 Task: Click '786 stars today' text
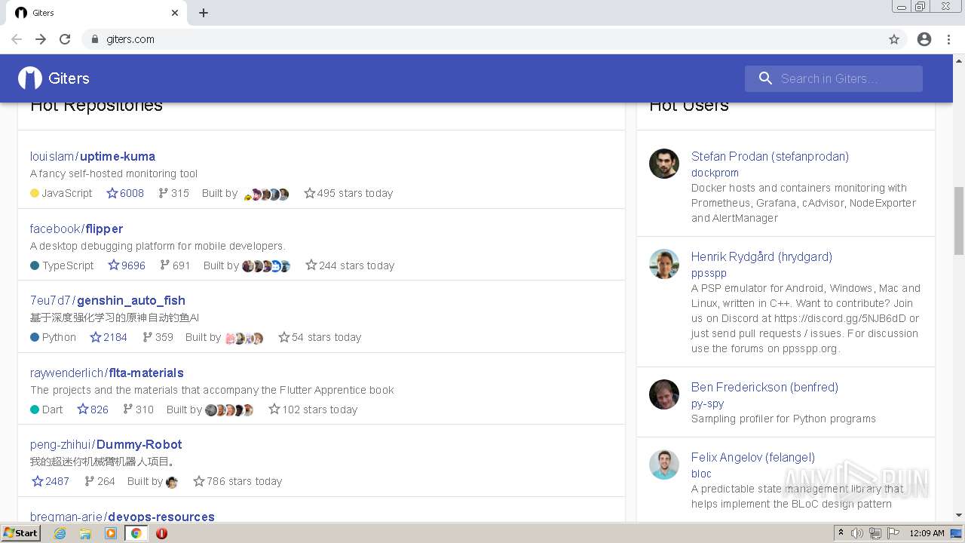tap(244, 481)
